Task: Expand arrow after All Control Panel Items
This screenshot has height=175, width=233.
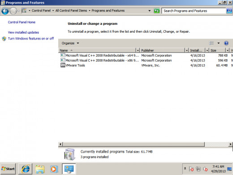Action: click(89, 11)
